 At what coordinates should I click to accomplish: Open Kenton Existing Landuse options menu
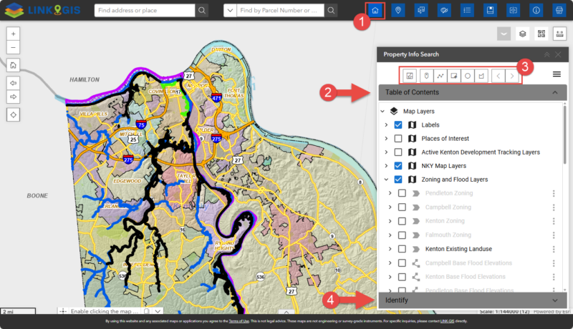coord(554,249)
